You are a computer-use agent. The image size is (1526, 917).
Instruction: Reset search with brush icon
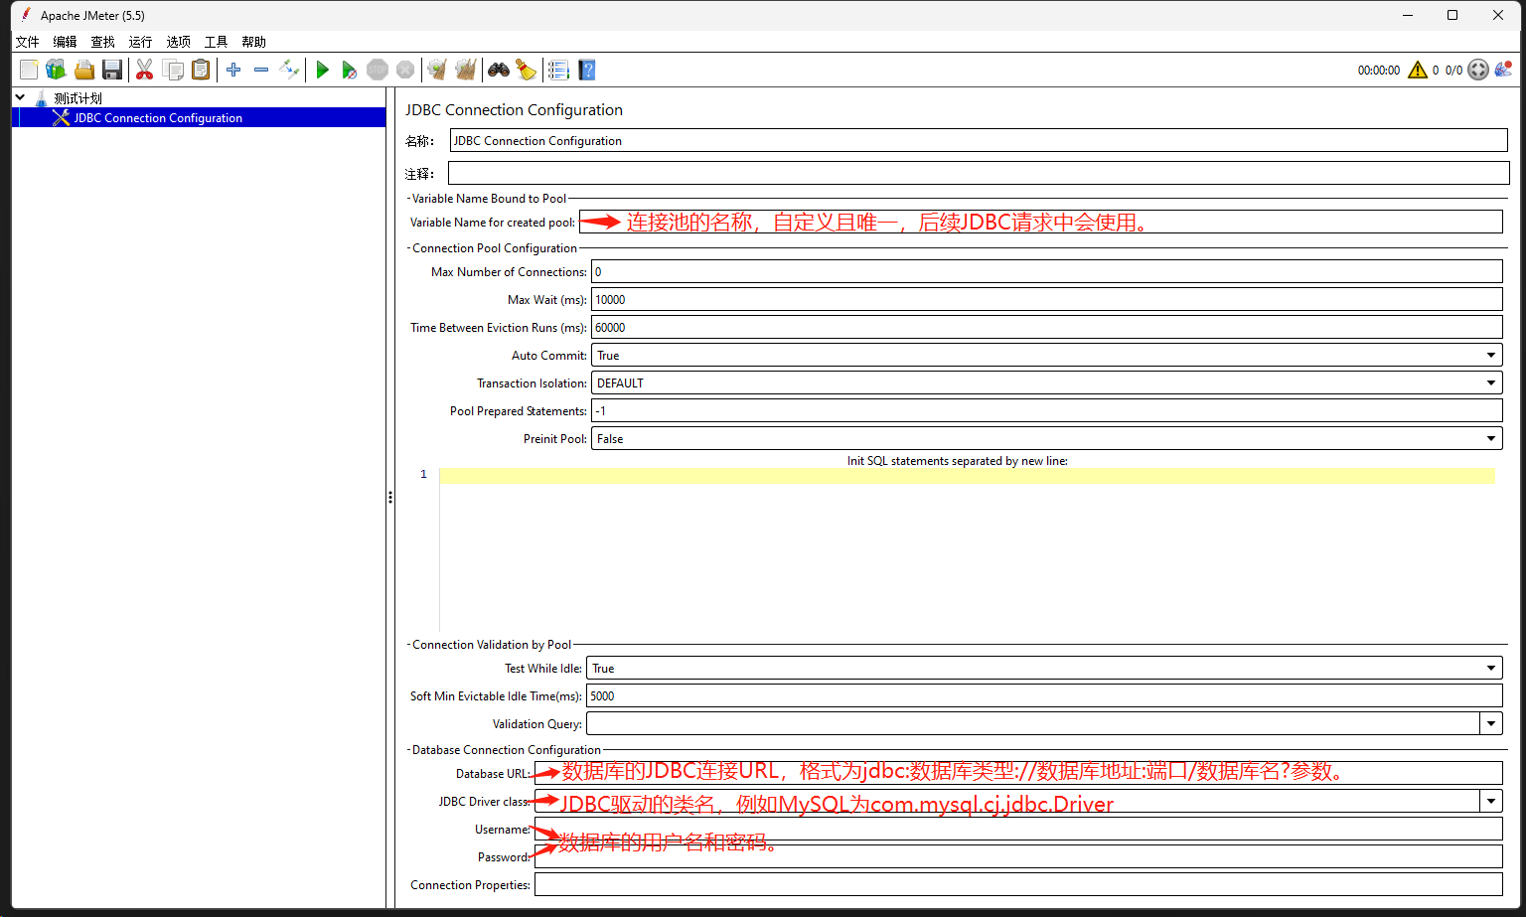point(527,70)
